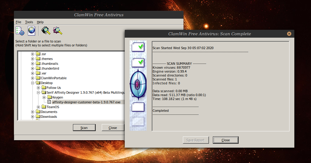Click the Scan selected files magnifier icon
The height and width of the screenshot is (163, 311).
pos(58,31)
